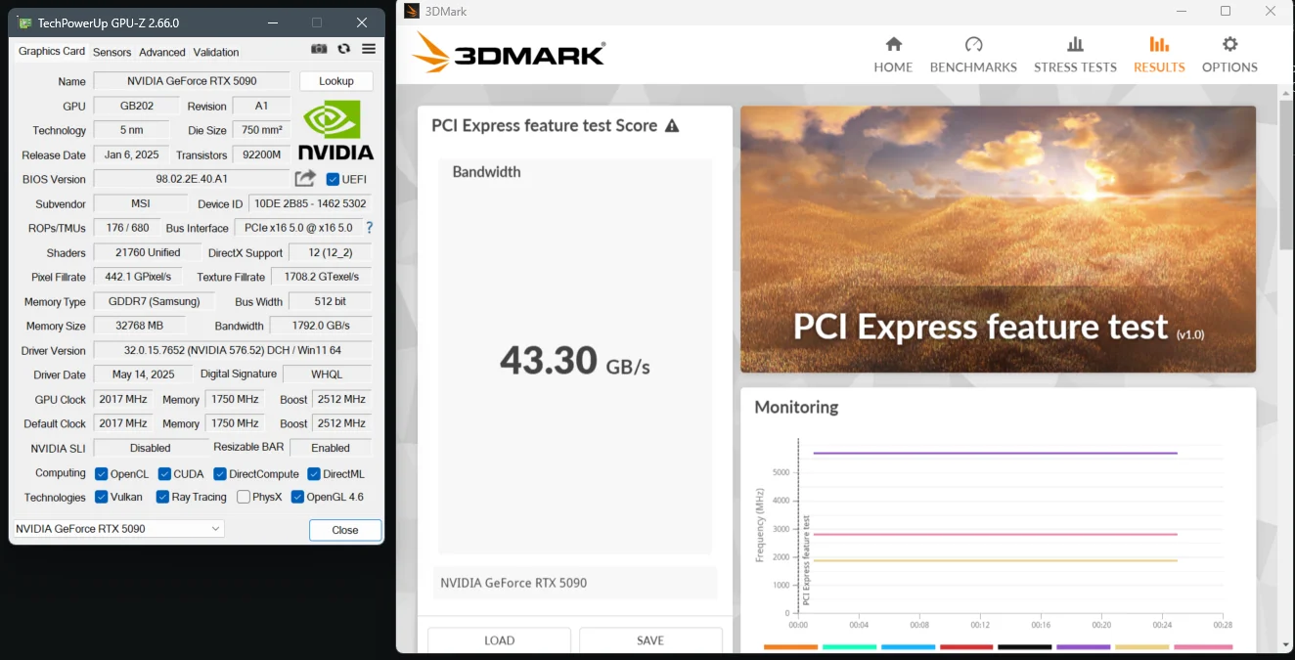This screenshot has height=660, width=1295.
Task: Click the Boost 2512 MHz GPU Clock value
Action: (341, 399)
